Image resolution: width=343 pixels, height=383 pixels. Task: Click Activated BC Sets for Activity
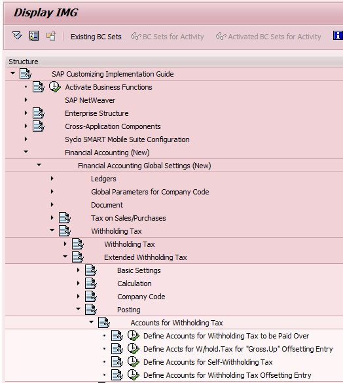268,37
